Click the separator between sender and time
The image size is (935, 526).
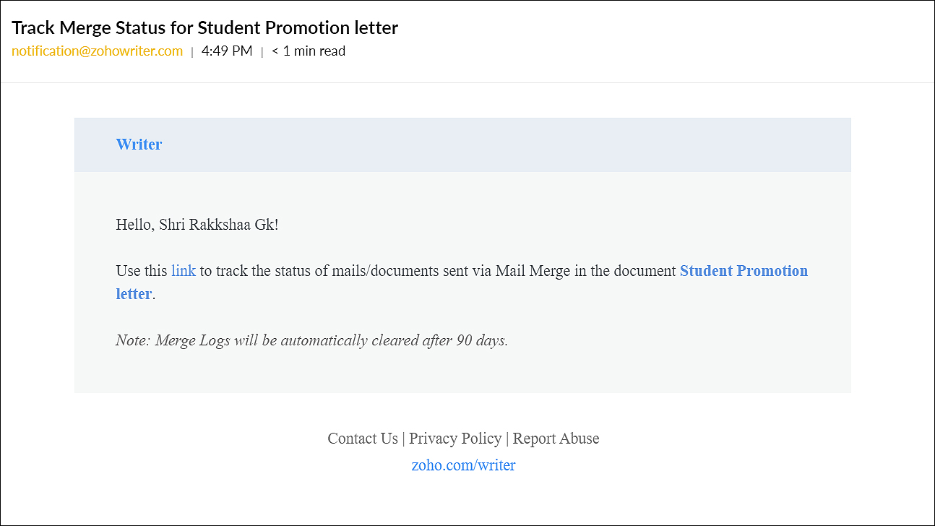point(192,52)
